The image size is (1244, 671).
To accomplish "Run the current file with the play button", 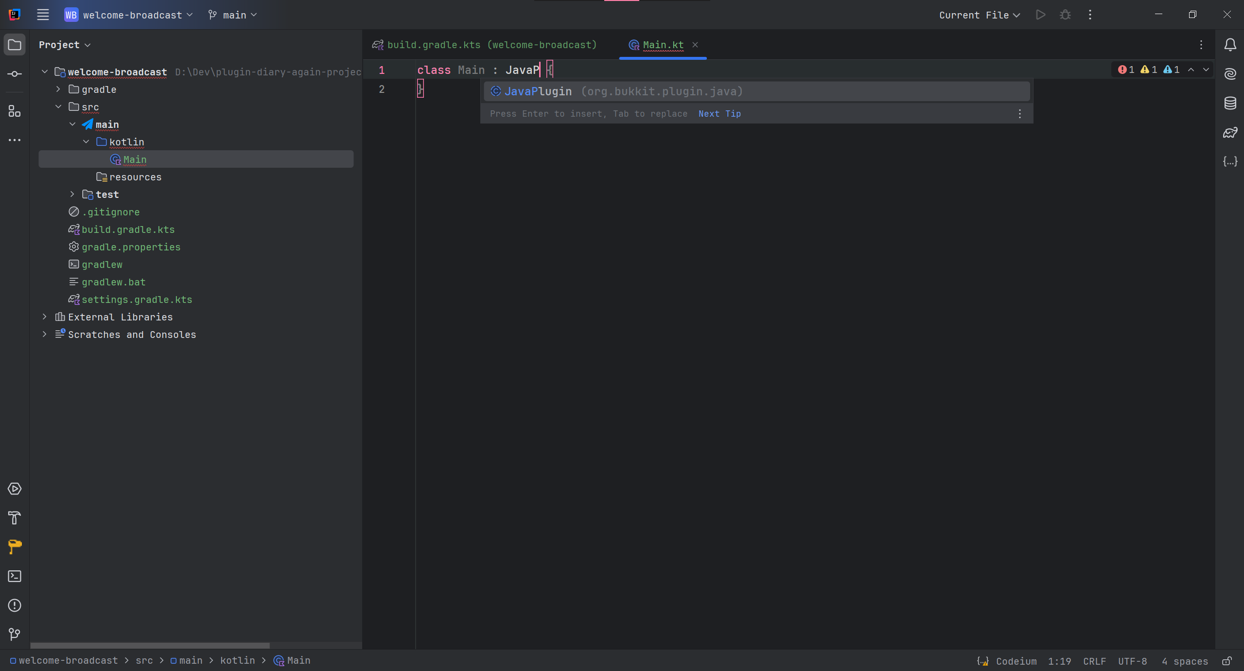I will (1040, 15).
